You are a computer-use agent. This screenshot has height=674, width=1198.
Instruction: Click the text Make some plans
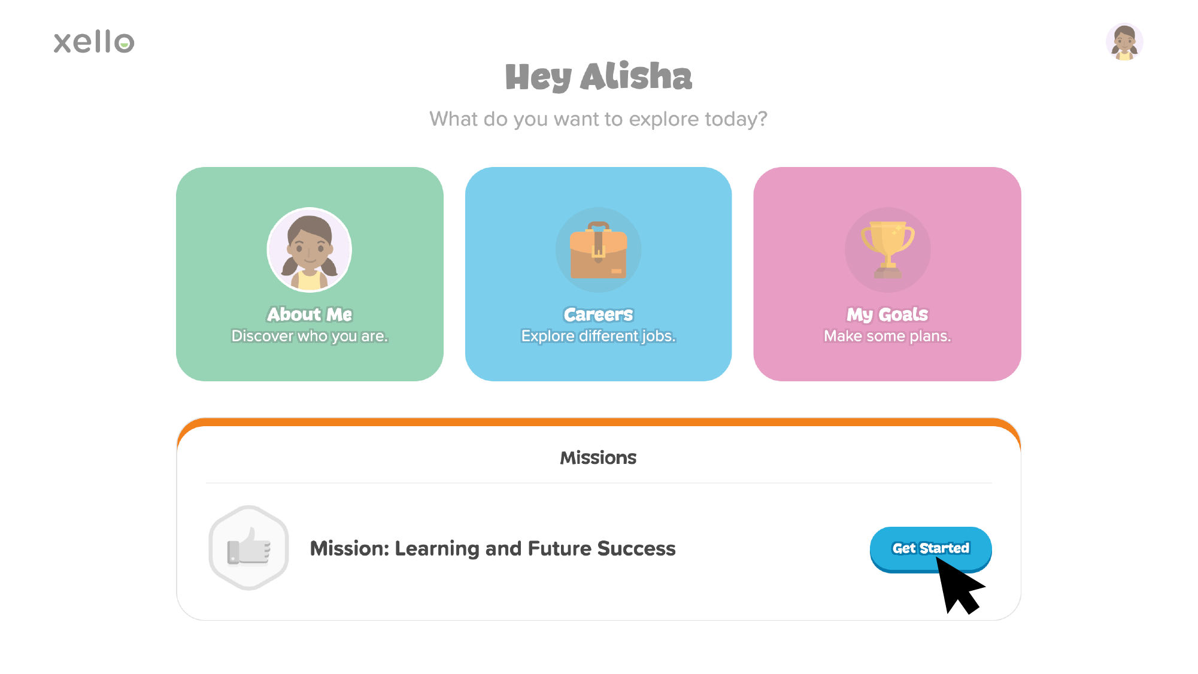[887, 336]
